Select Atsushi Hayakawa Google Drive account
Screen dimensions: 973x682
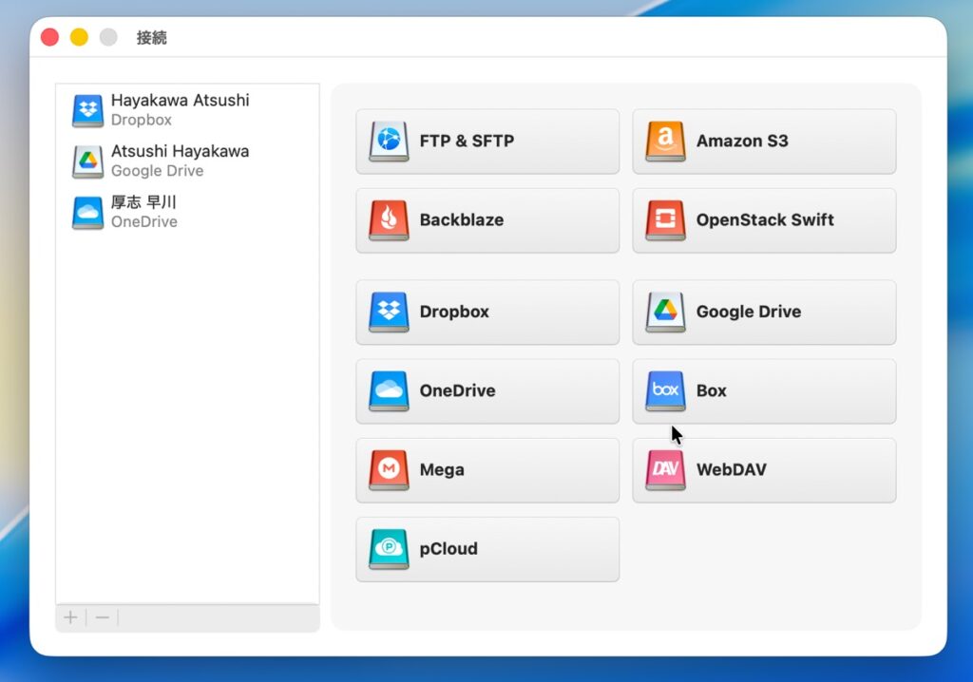(180, 161)
